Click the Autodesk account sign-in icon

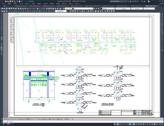point(130,1)
